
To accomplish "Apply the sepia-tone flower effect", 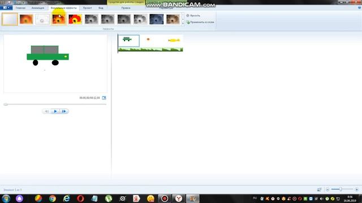I will point(173,19).
